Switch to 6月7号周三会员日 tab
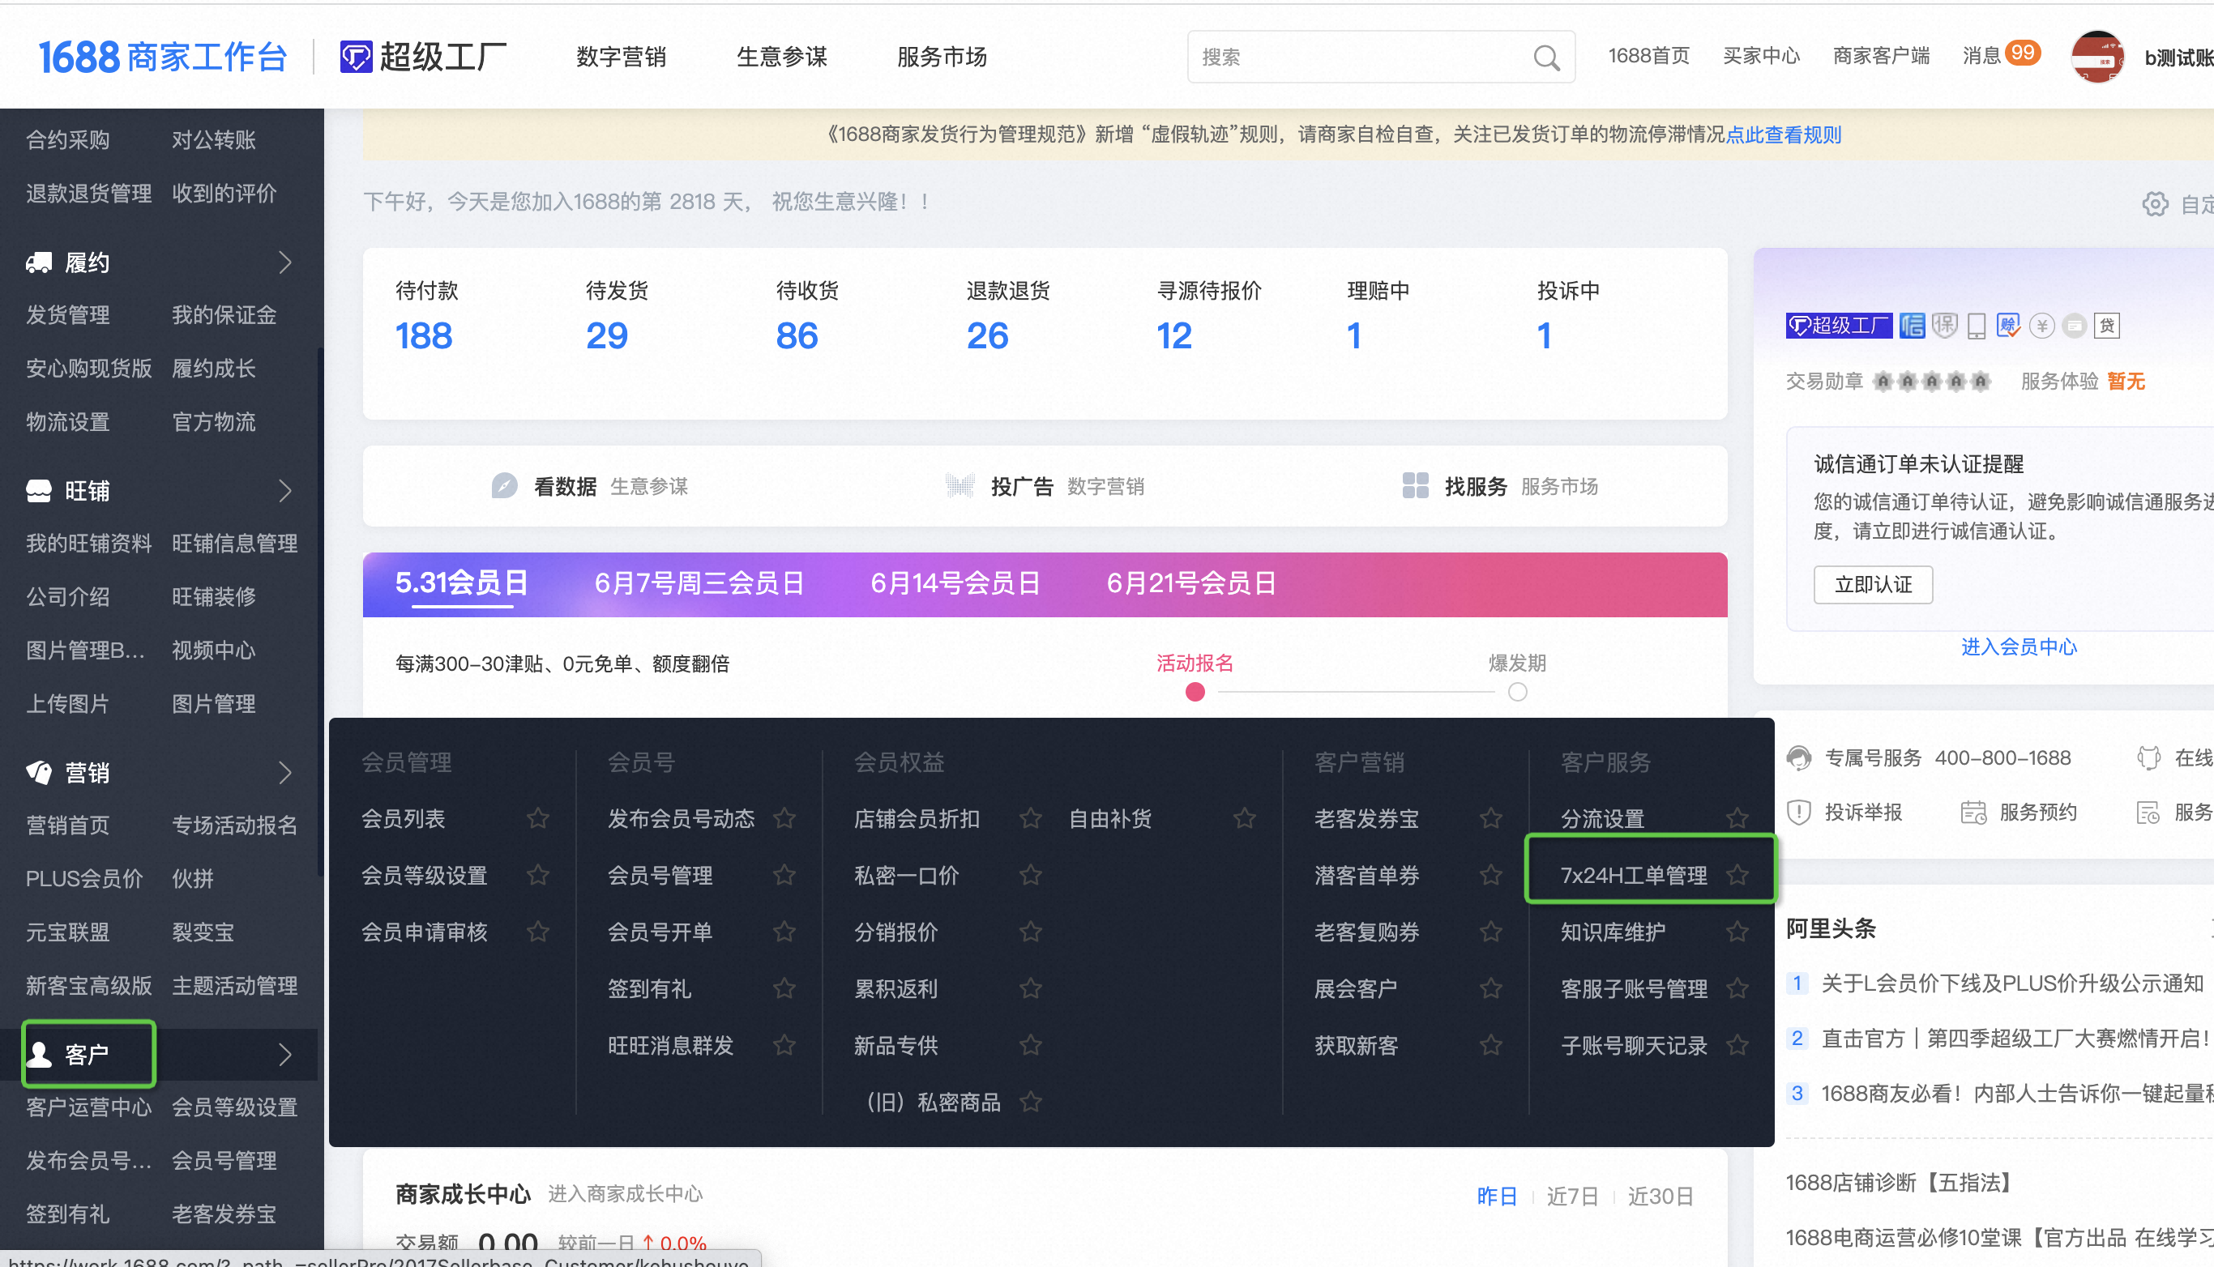This screenshot has height=1267, width=2214. point(699,583)
